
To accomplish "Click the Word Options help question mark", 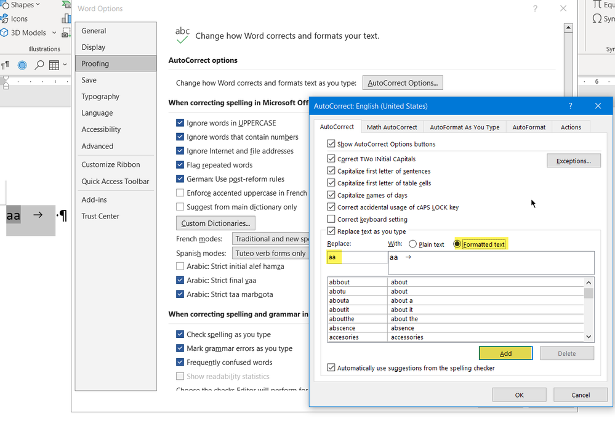I will coord(535,8).
